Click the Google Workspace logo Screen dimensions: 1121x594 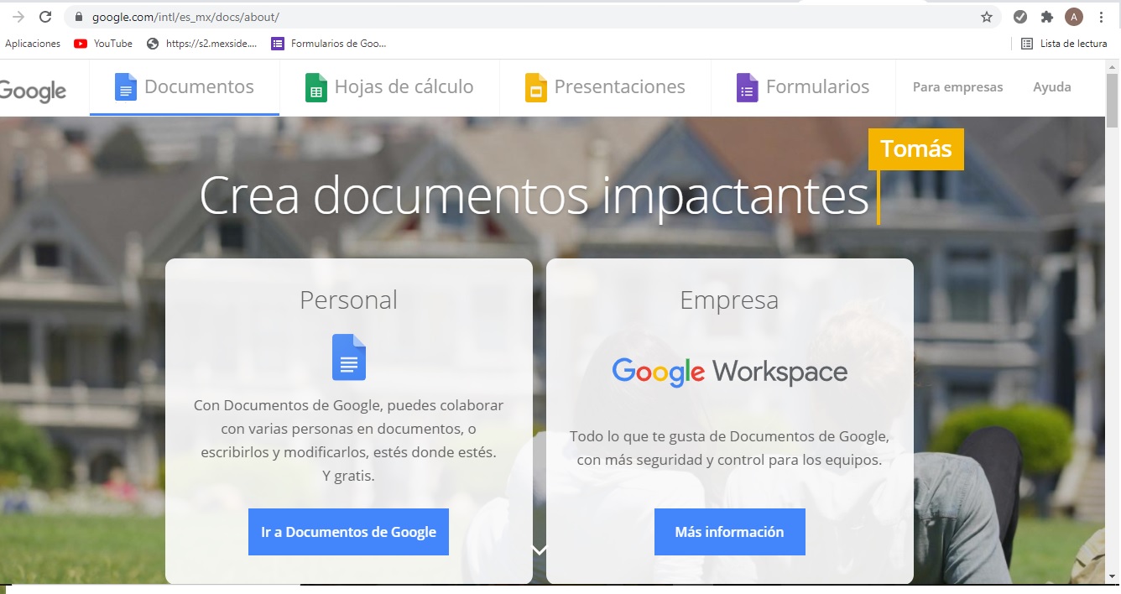[730, 372]
